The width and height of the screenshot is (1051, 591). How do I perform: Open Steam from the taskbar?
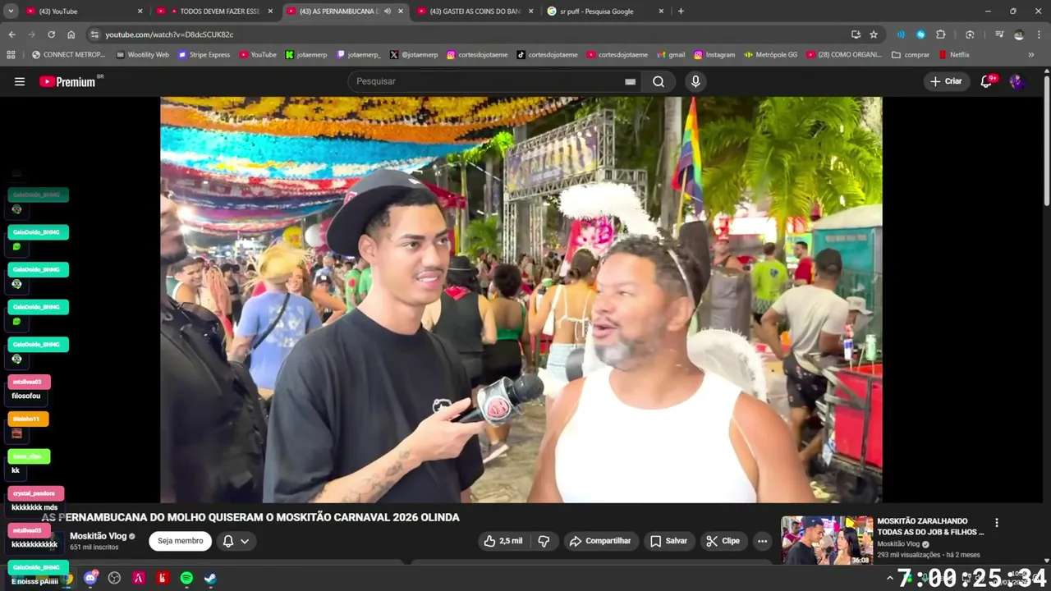coord(210,578)
